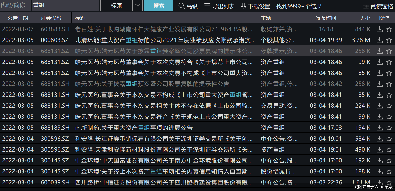This screenshot has width=395, height=191.
Task: Download the 利安隆 长江证券 announcement
Action: pos(380,139)
